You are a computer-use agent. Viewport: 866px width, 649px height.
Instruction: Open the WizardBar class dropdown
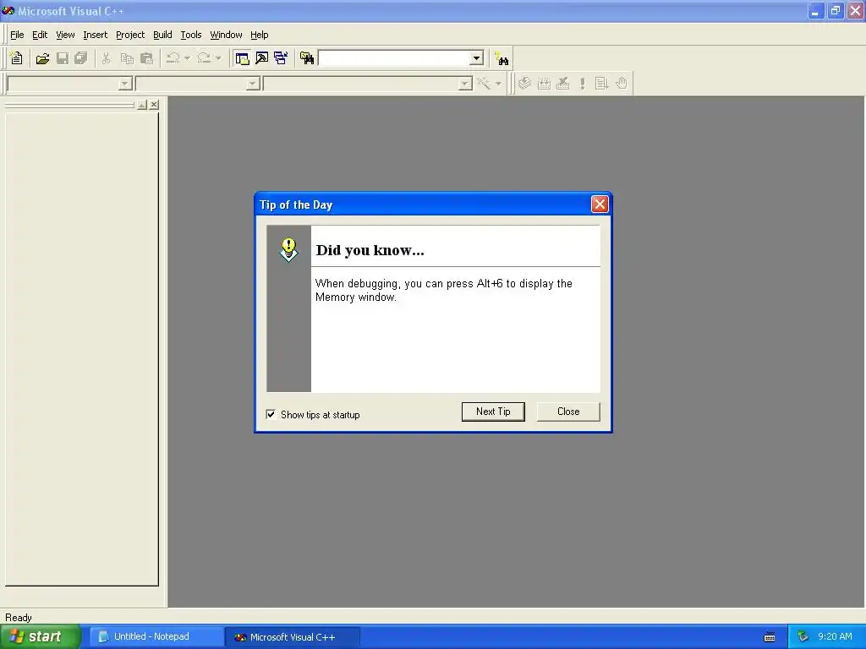click(125, 84)
